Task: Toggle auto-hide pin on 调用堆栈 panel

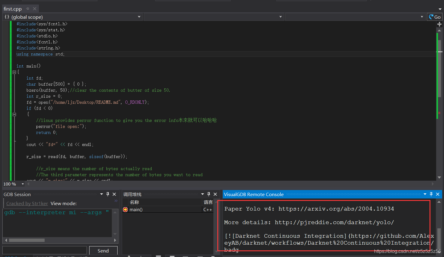Action: pos(209,194)
